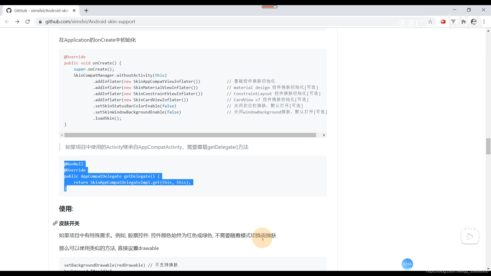Click the SkinCompatManager.withoutActivity(this) line
491x276 pixels.
point(120,75)
